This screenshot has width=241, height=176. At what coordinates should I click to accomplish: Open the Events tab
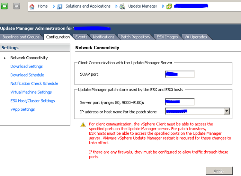(x=81, y=37)
